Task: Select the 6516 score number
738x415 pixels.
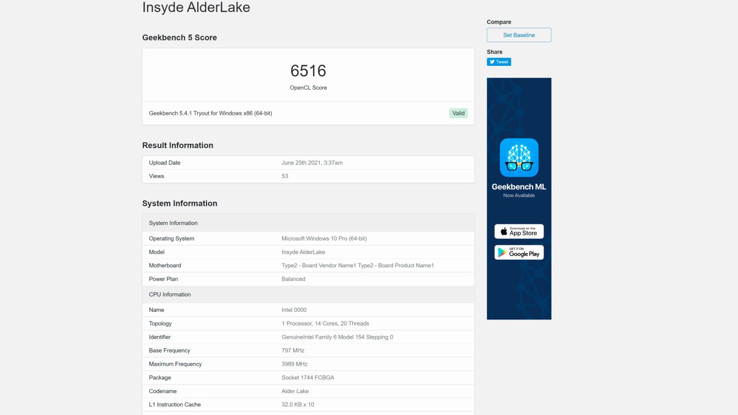Action: [308, 71]
